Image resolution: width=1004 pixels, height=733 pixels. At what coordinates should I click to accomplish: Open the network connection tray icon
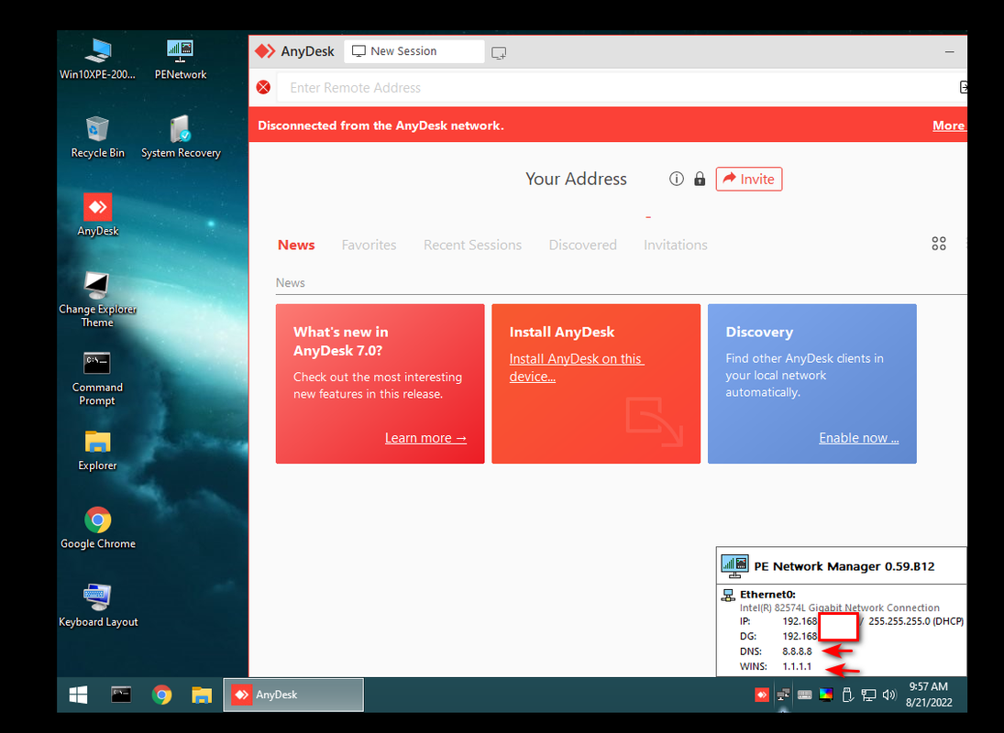[x=868, y=695]
